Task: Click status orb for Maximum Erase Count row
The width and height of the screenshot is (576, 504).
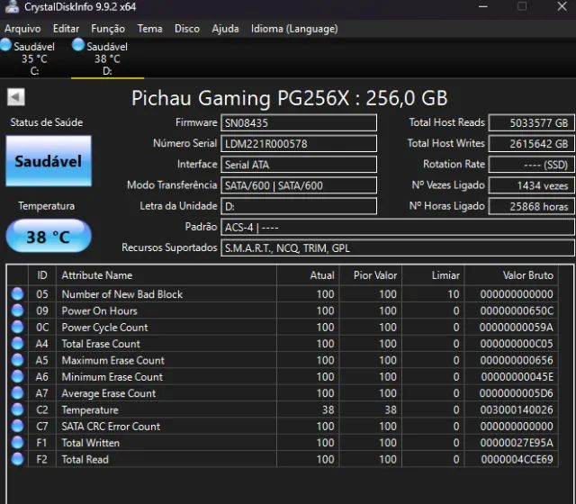Action: 17,360
